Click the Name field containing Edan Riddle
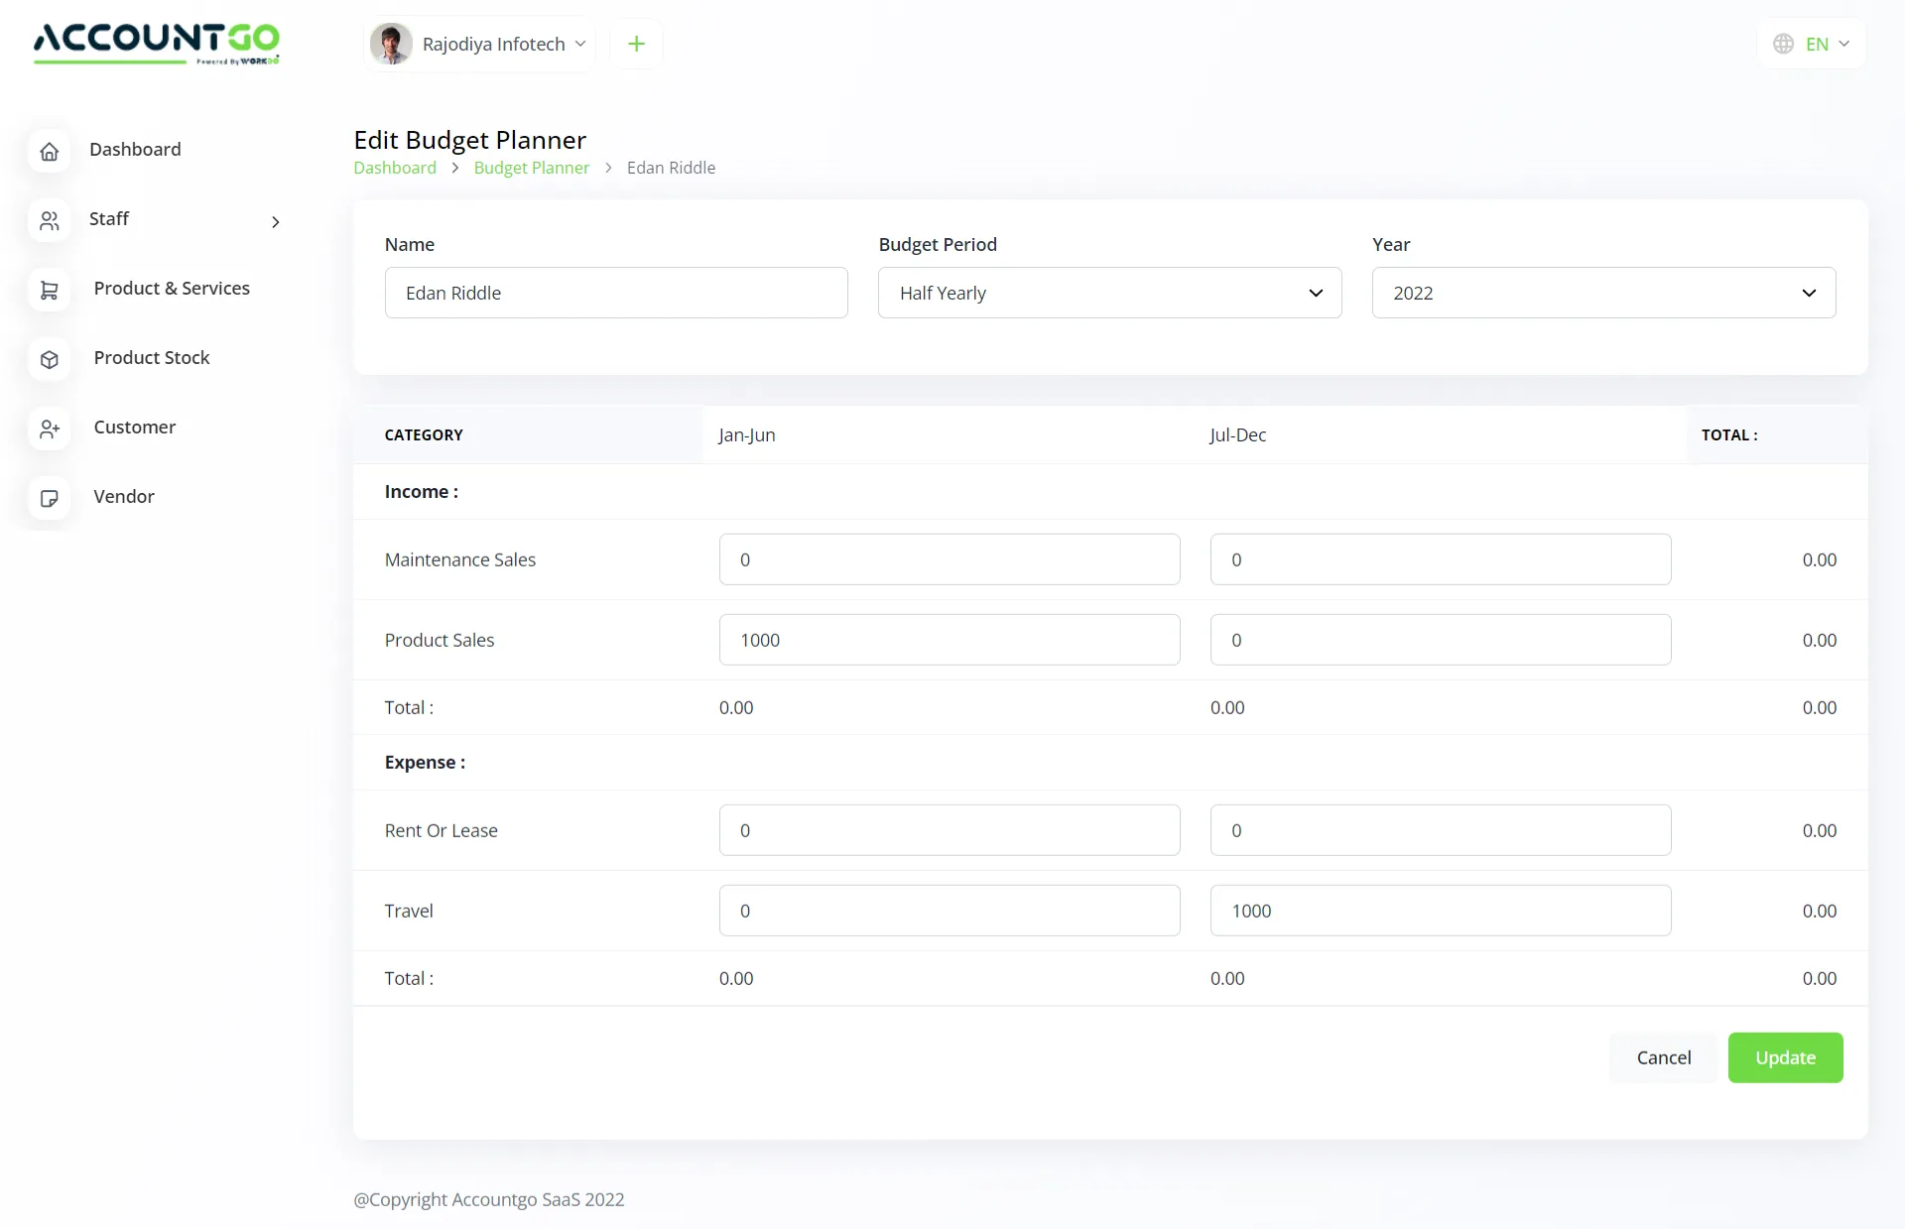The width and height of the screenshot is (1905, 1229). (x=615, y=293)
